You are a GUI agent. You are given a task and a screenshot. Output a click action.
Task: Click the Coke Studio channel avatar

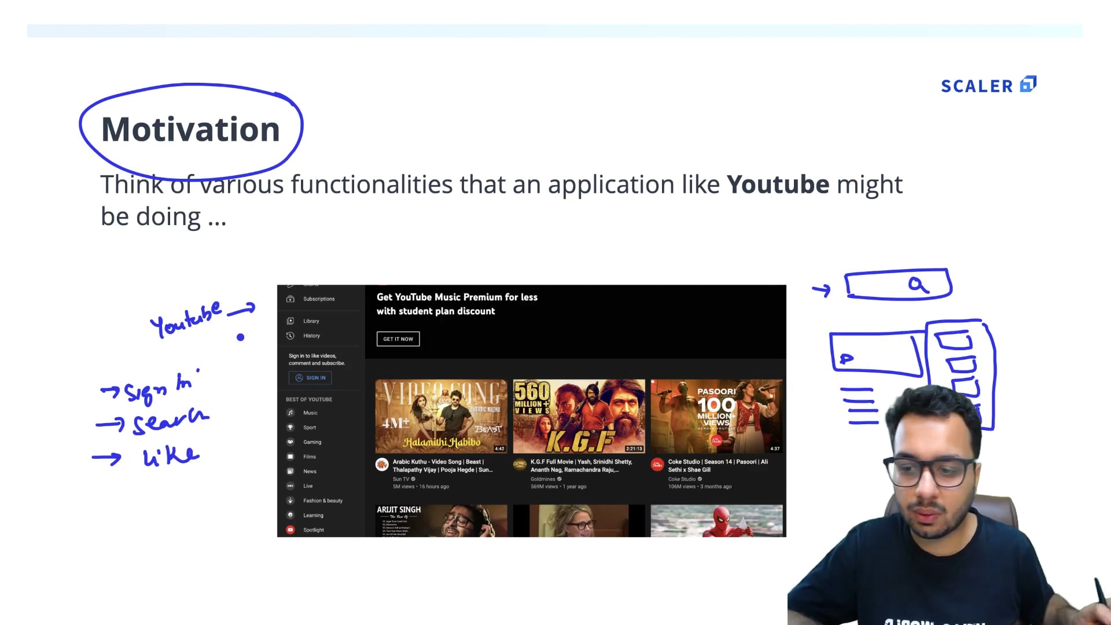[x=657, y=464]
